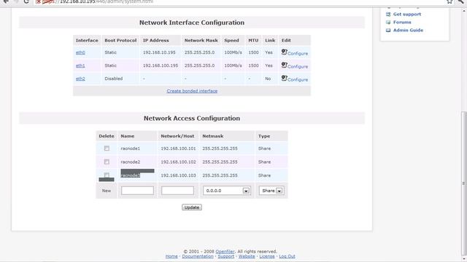Image resolution: width=467 pixels, height=262 pixels.
Task: Click the Network Interface Configuration heading
Action: [192, 23]
